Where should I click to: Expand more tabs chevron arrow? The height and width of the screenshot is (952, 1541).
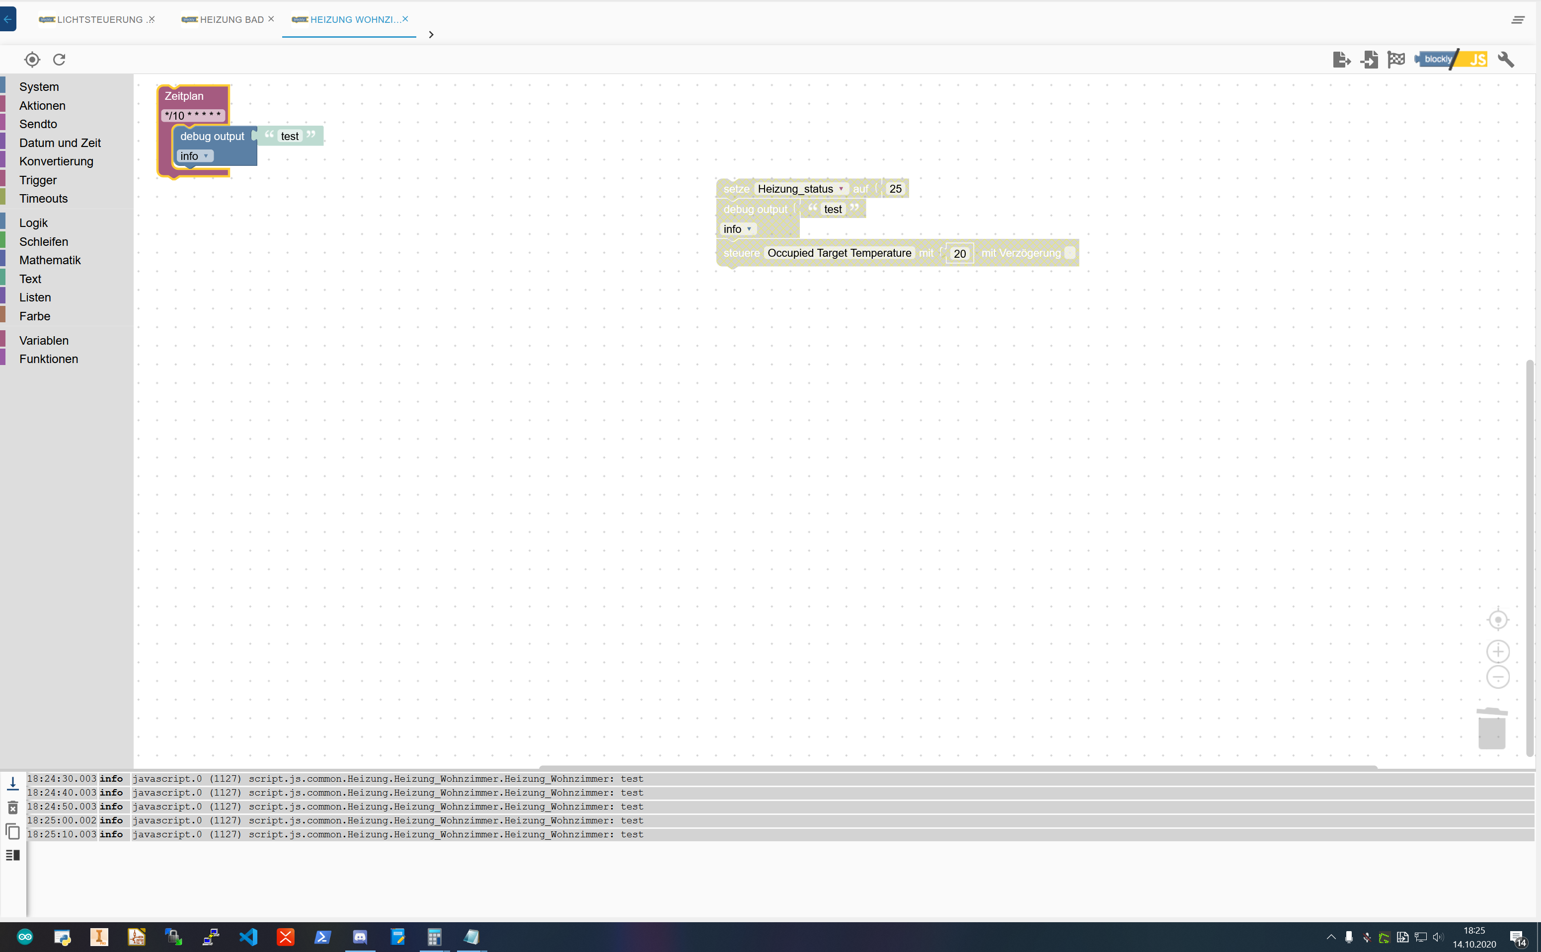click(431, 35)
